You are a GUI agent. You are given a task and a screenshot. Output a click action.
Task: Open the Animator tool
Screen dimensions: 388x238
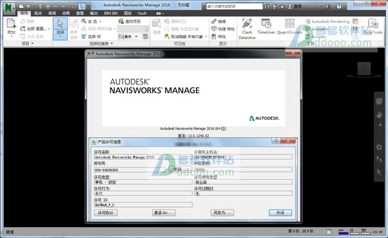pos(316,29)
